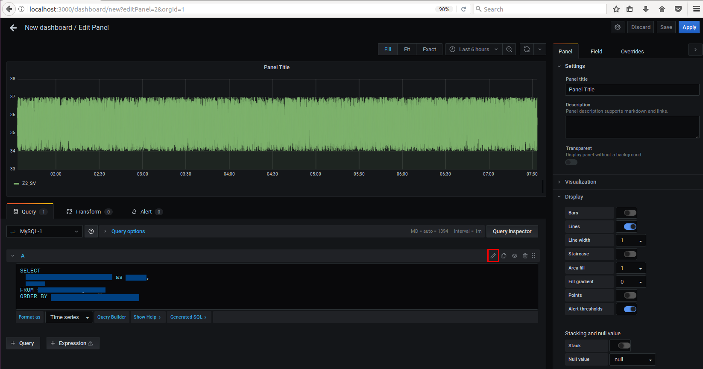The height and width of the screenshot is (369, 703).
Task: Click into Panel title input field
Action: [632, 90]
